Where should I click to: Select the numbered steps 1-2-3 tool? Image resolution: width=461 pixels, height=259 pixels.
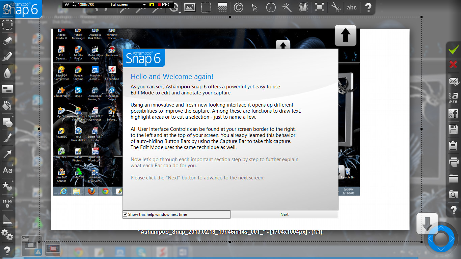[x=7, y=203]
